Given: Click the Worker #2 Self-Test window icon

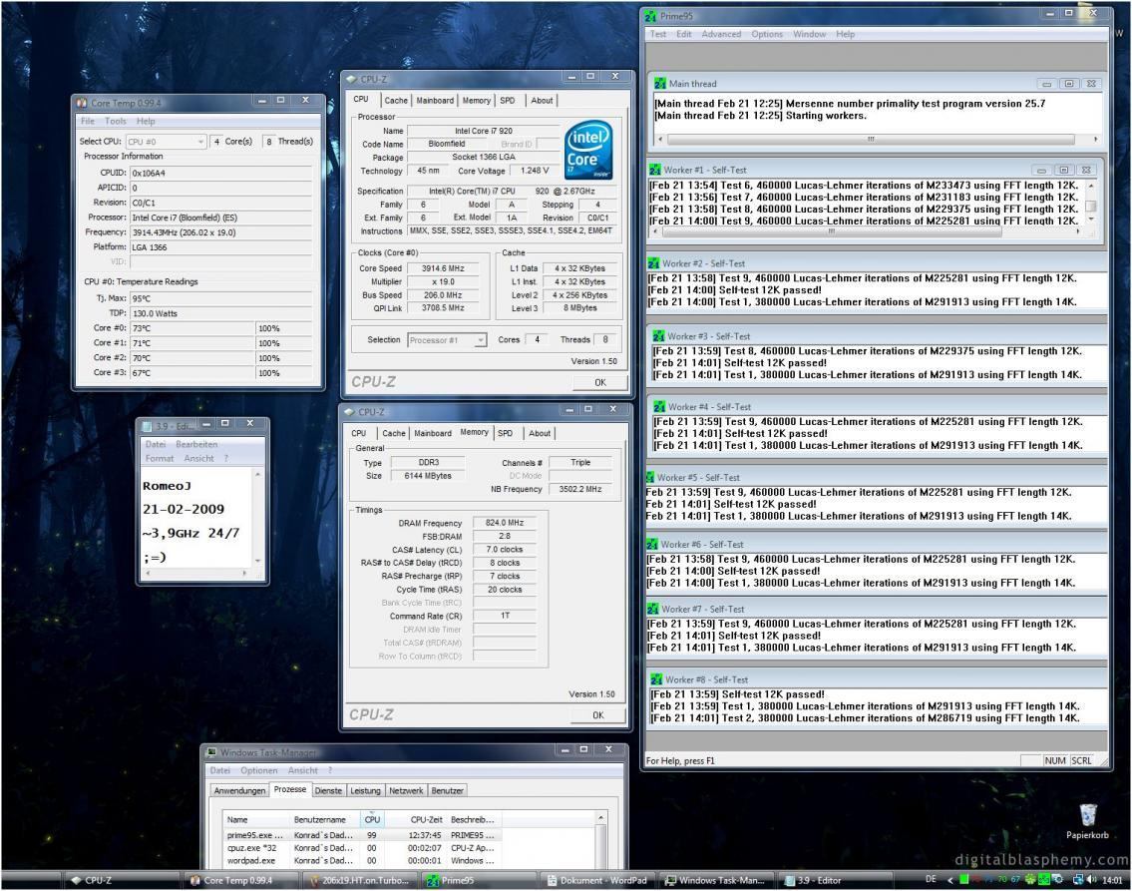Looking at the screenshot, I should pos(653,263).
